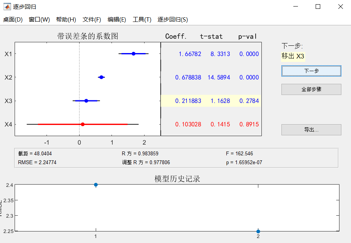
Task: Select model history point at step 2
Action: point(258,231)
